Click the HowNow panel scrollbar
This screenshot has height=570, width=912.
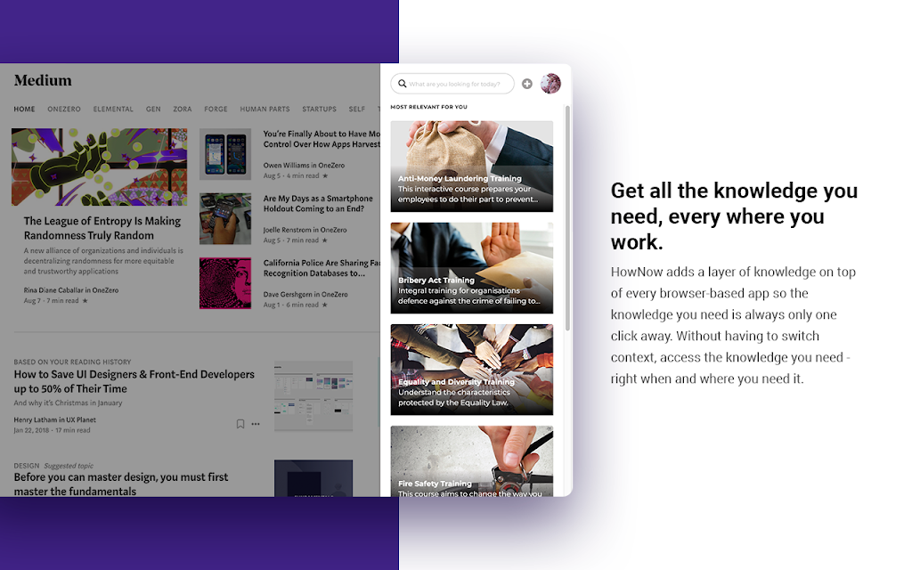click(567, 218)
